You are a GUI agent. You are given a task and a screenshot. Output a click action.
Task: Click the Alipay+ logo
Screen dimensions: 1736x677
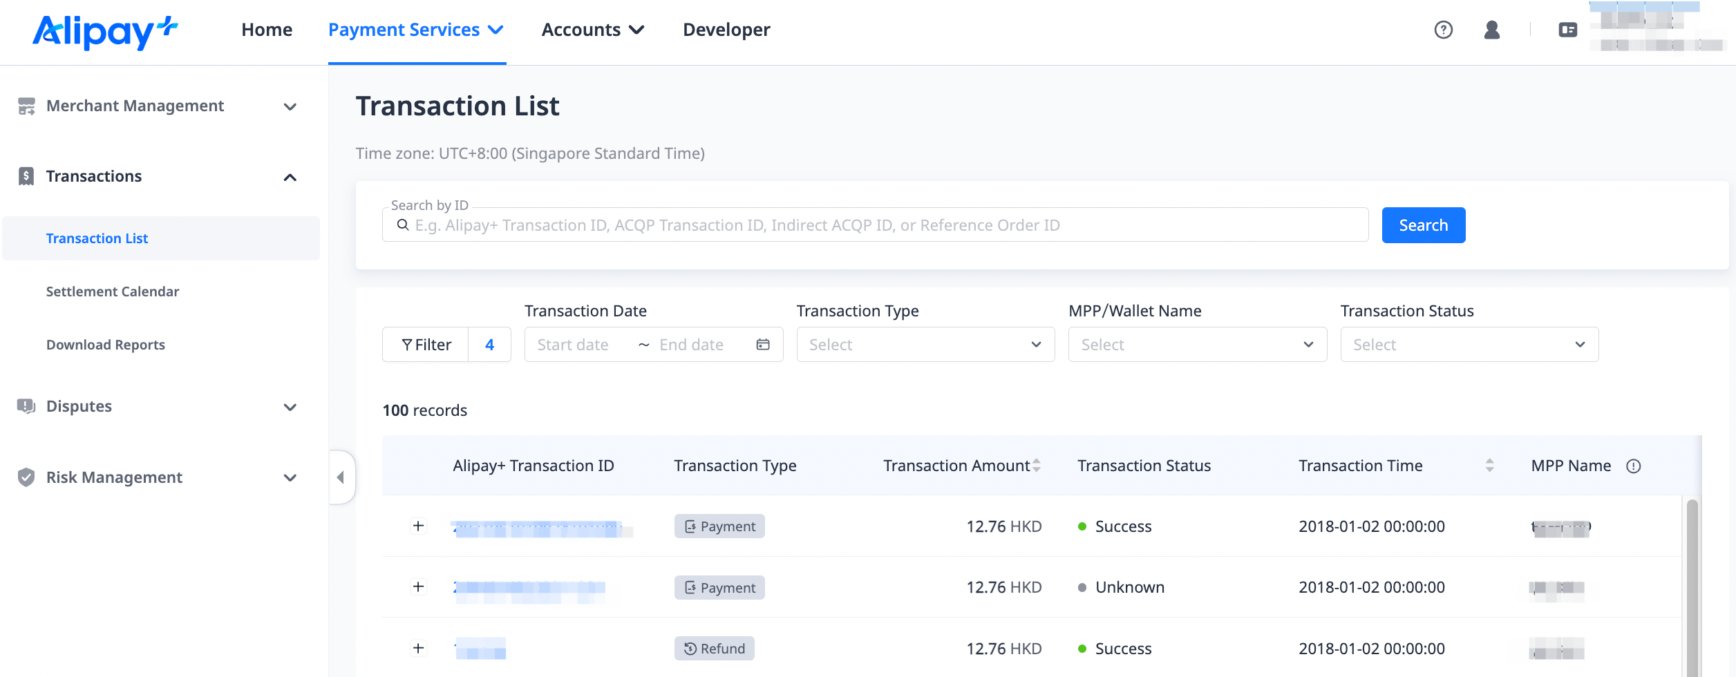click(x=105, y=32)
